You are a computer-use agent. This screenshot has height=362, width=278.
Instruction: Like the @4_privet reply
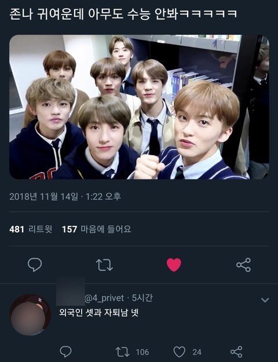(180, 352)
